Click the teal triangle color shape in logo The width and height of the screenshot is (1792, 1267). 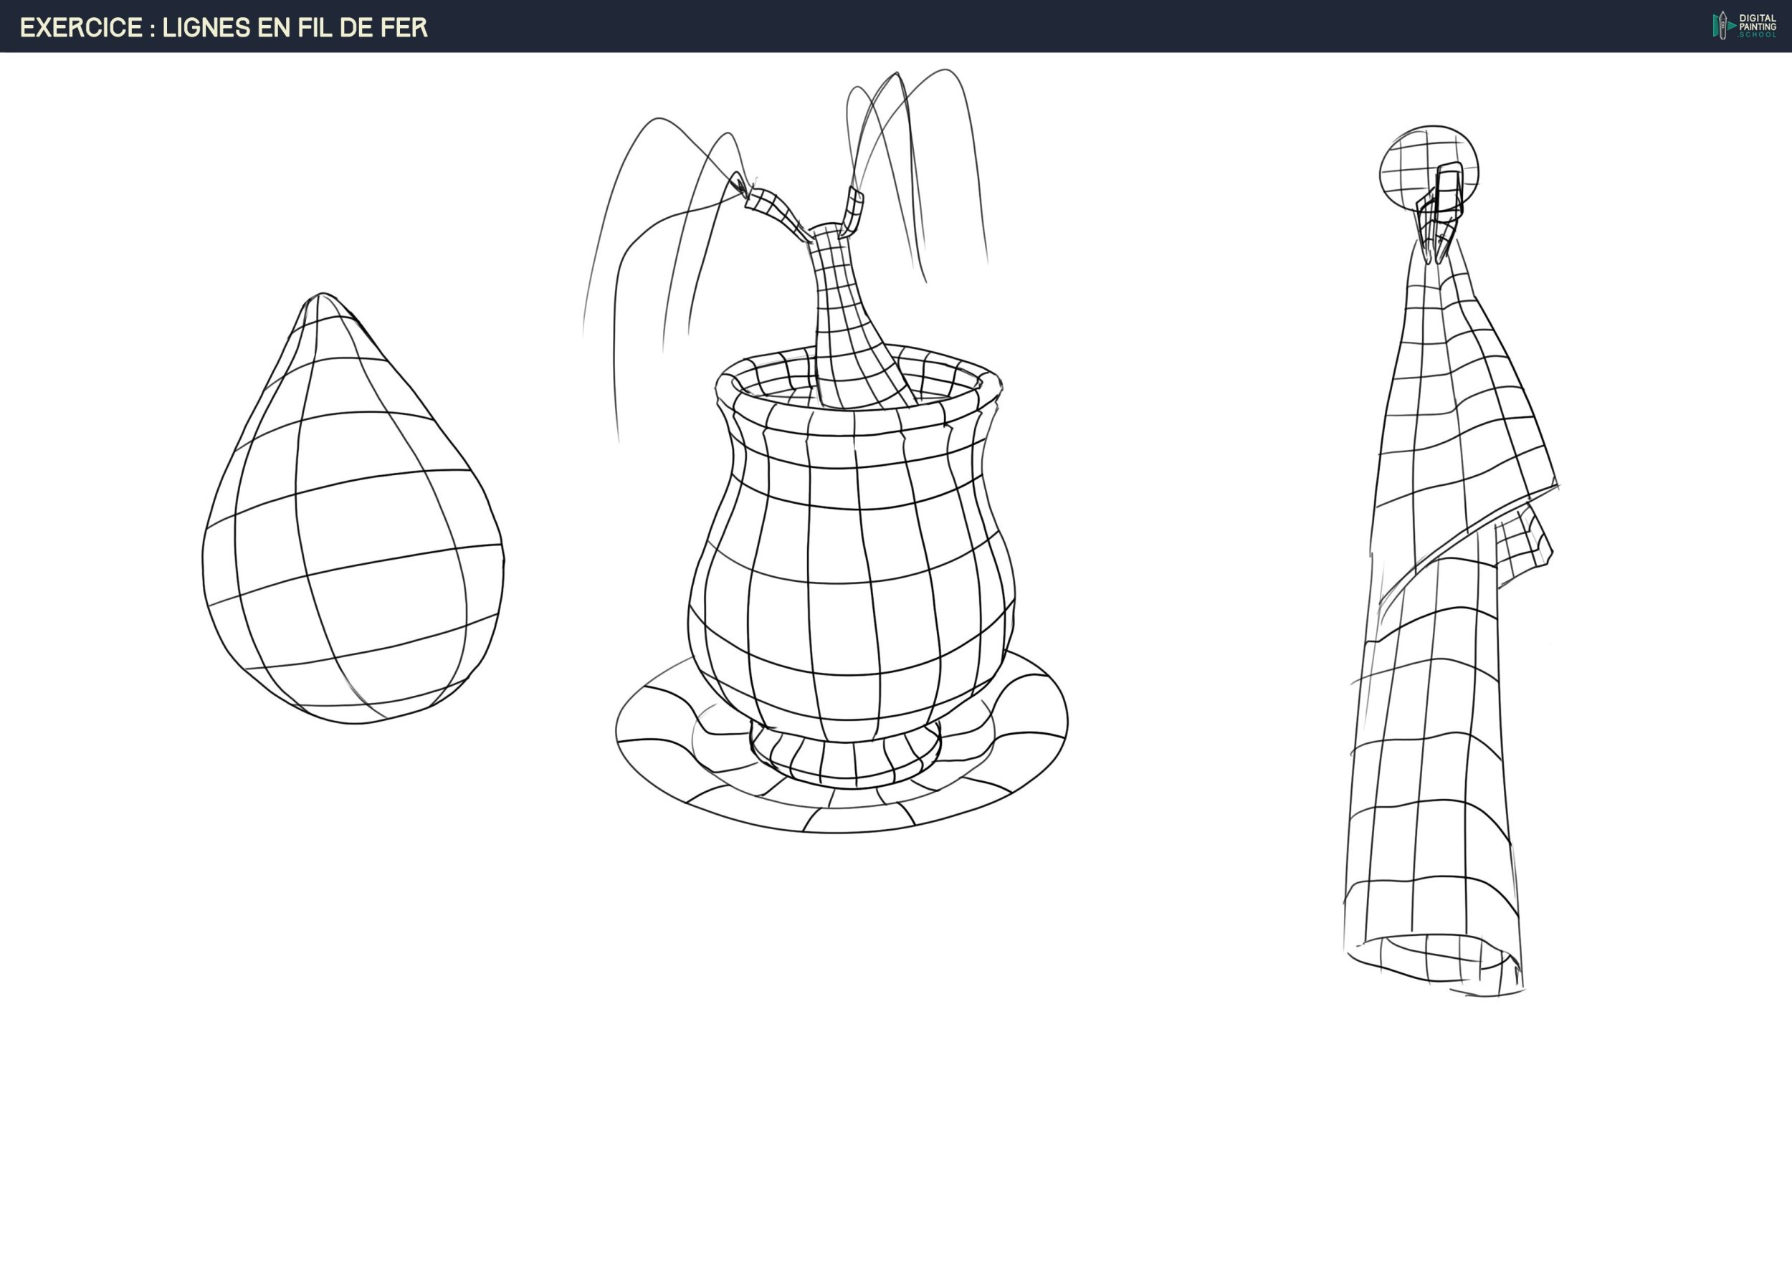click(1715, 25)
